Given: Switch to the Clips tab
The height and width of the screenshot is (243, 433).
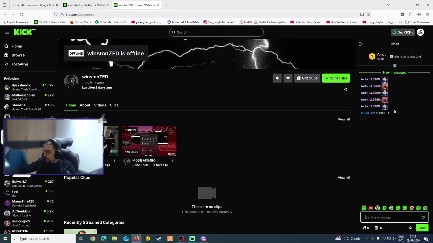Looking at the screenshot, I should 114,105.
